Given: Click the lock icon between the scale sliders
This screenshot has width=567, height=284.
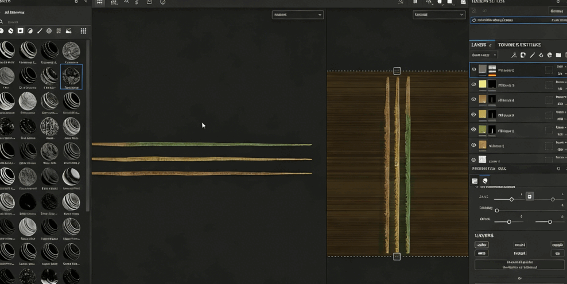Looking at the screenshot, I should (530, 196).
